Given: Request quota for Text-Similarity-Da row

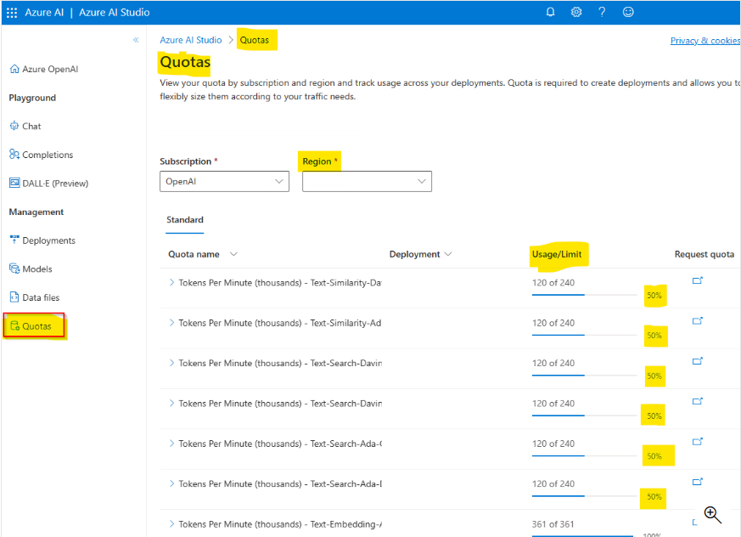Looking at the screenshot, I should point(697,280).
